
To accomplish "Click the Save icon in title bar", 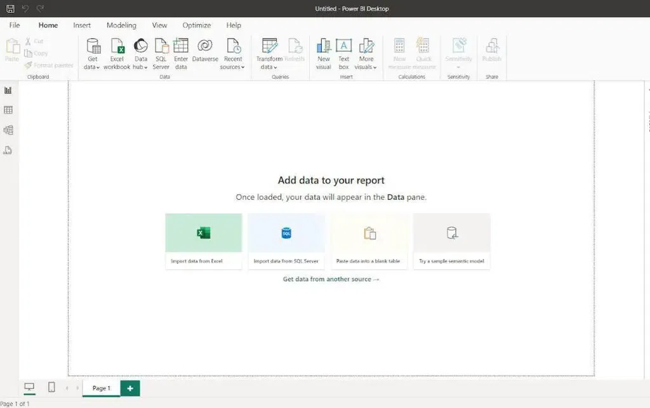I will 10,8.
